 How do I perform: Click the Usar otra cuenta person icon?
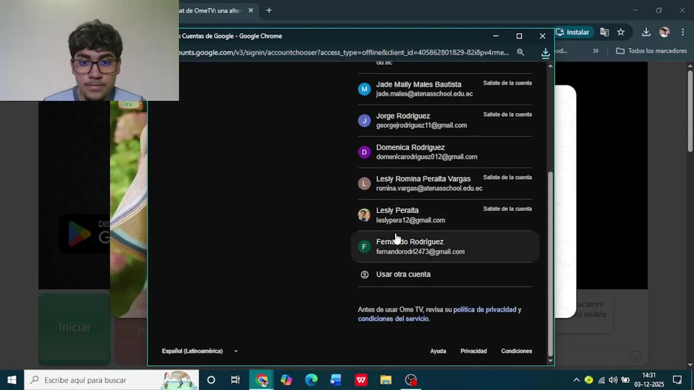point(364,275)
